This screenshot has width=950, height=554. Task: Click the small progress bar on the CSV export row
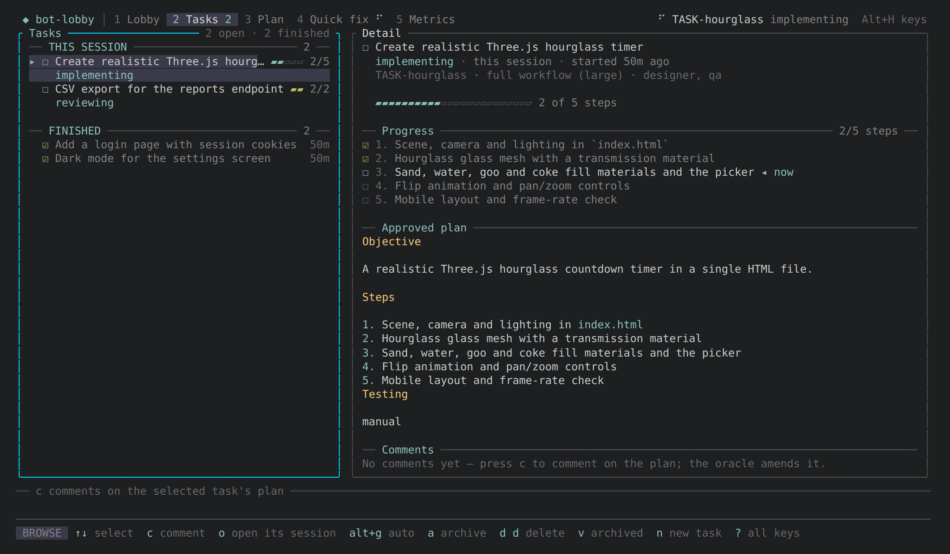pyautogui.click(x=297, y=90)
